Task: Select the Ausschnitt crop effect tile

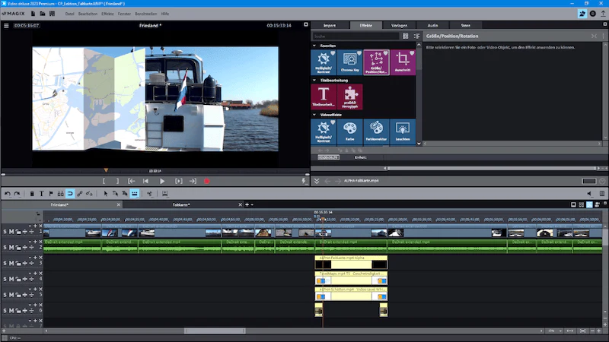Action: (403, 62)
